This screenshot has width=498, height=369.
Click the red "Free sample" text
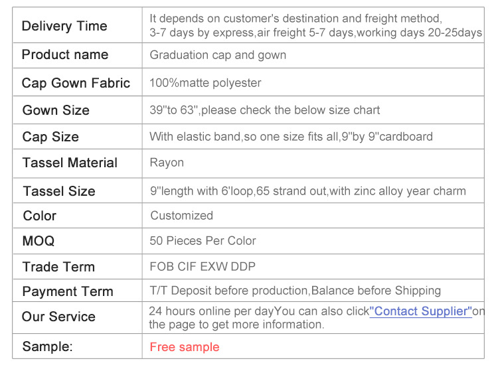(184, 347)
